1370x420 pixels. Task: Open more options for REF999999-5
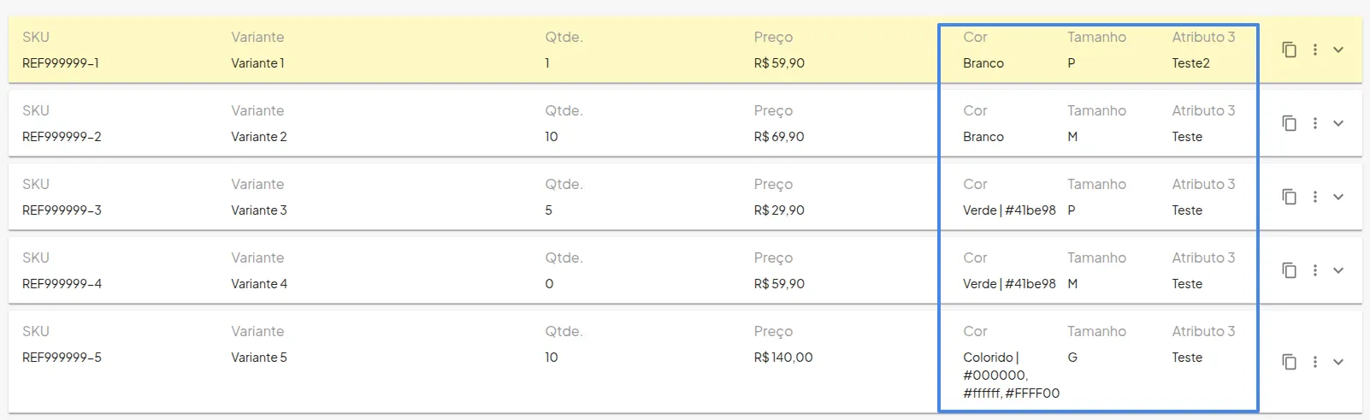(1315, 362)
